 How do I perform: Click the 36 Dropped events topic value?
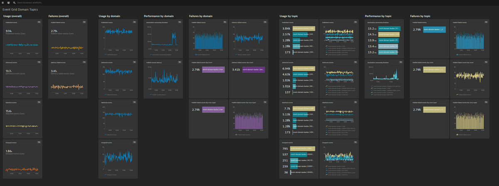coord(286,172)
